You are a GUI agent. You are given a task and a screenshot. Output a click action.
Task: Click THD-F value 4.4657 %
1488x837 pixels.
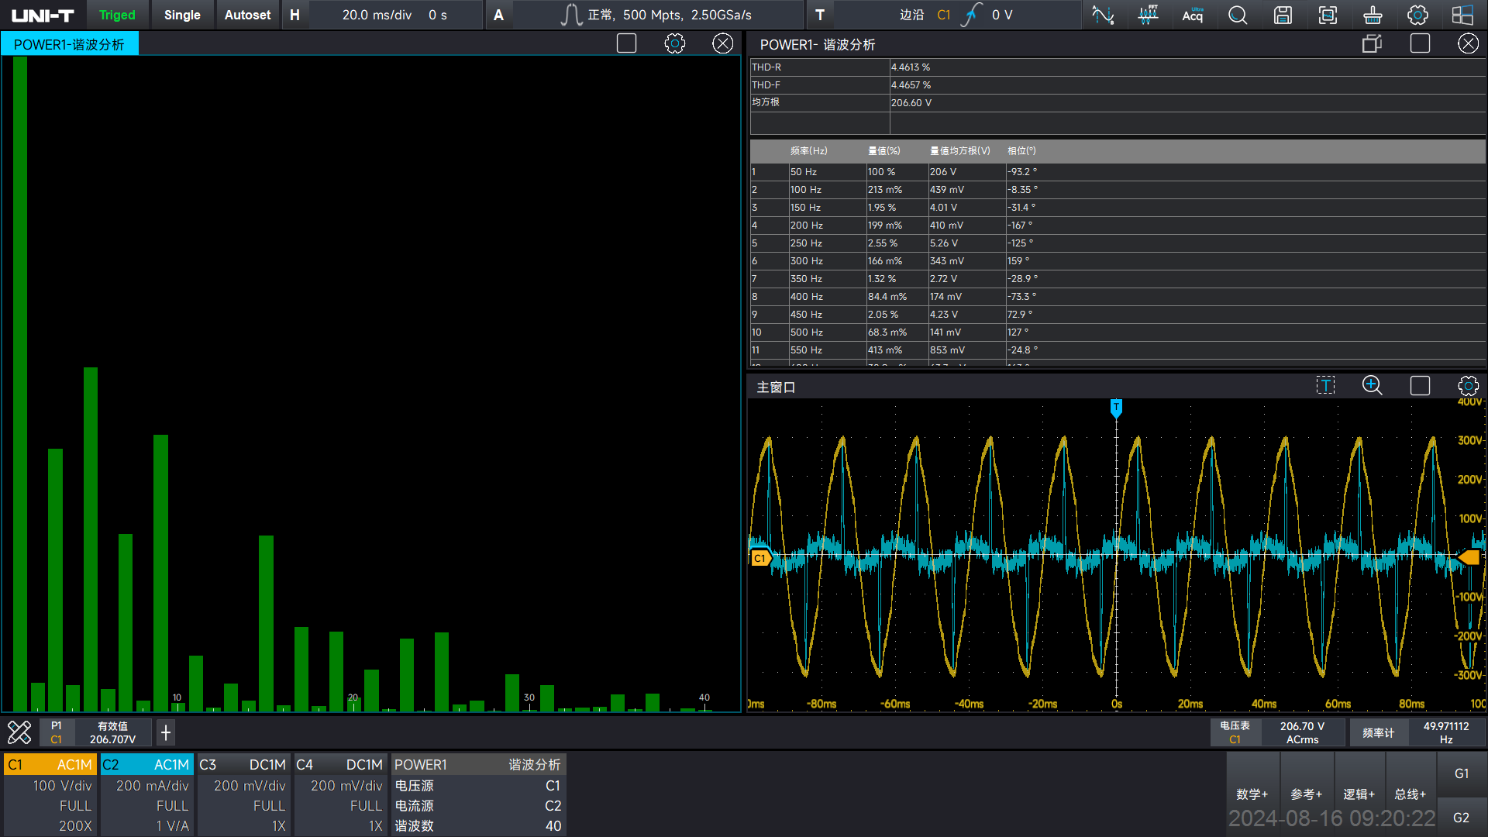(911, 85)
